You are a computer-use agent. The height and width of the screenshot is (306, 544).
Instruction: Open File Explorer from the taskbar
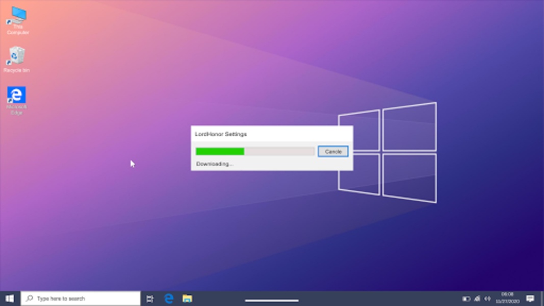[x=187, y=298]
